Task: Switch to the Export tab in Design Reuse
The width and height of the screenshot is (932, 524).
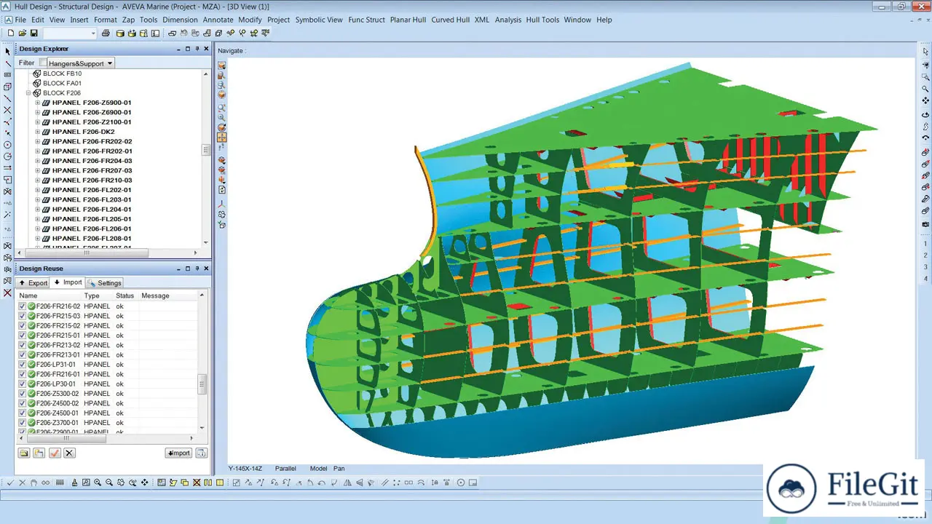Action: (x=33, y=283)
